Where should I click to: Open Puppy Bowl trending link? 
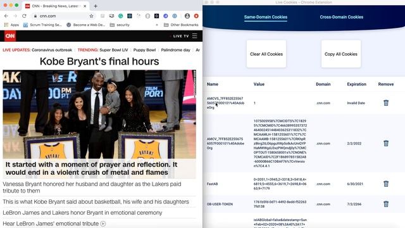[x=144, y=50]
